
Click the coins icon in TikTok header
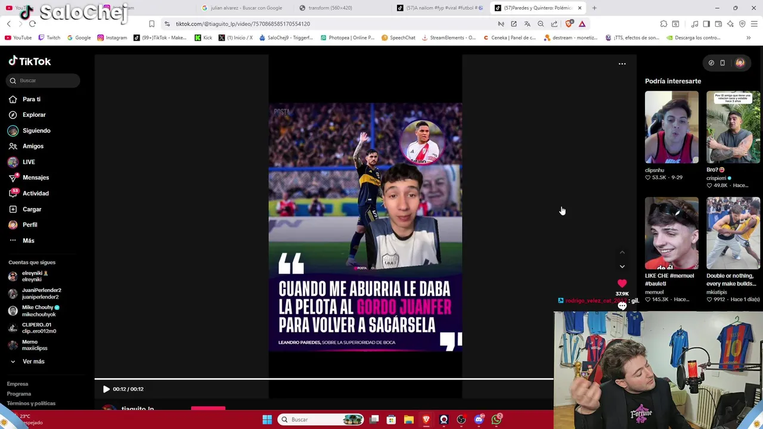[711, 63]
